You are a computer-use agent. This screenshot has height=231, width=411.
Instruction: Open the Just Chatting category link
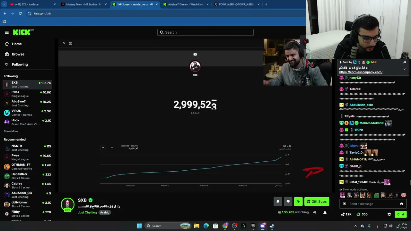tap(87, 212)
